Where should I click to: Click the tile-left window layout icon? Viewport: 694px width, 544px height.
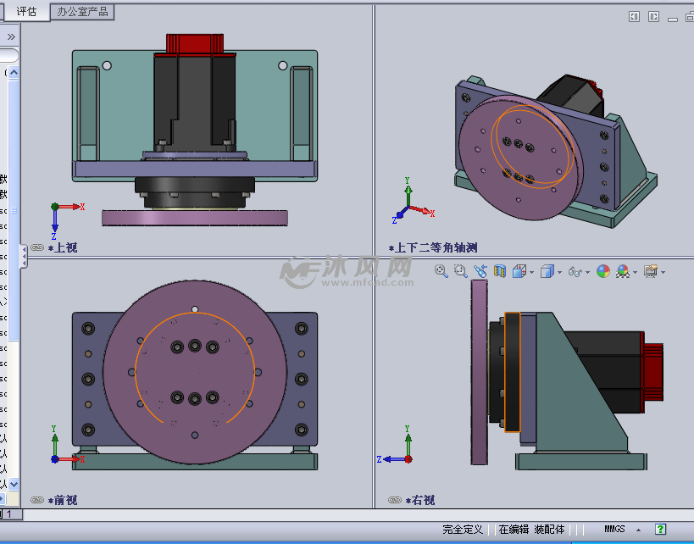pos(634,17)
